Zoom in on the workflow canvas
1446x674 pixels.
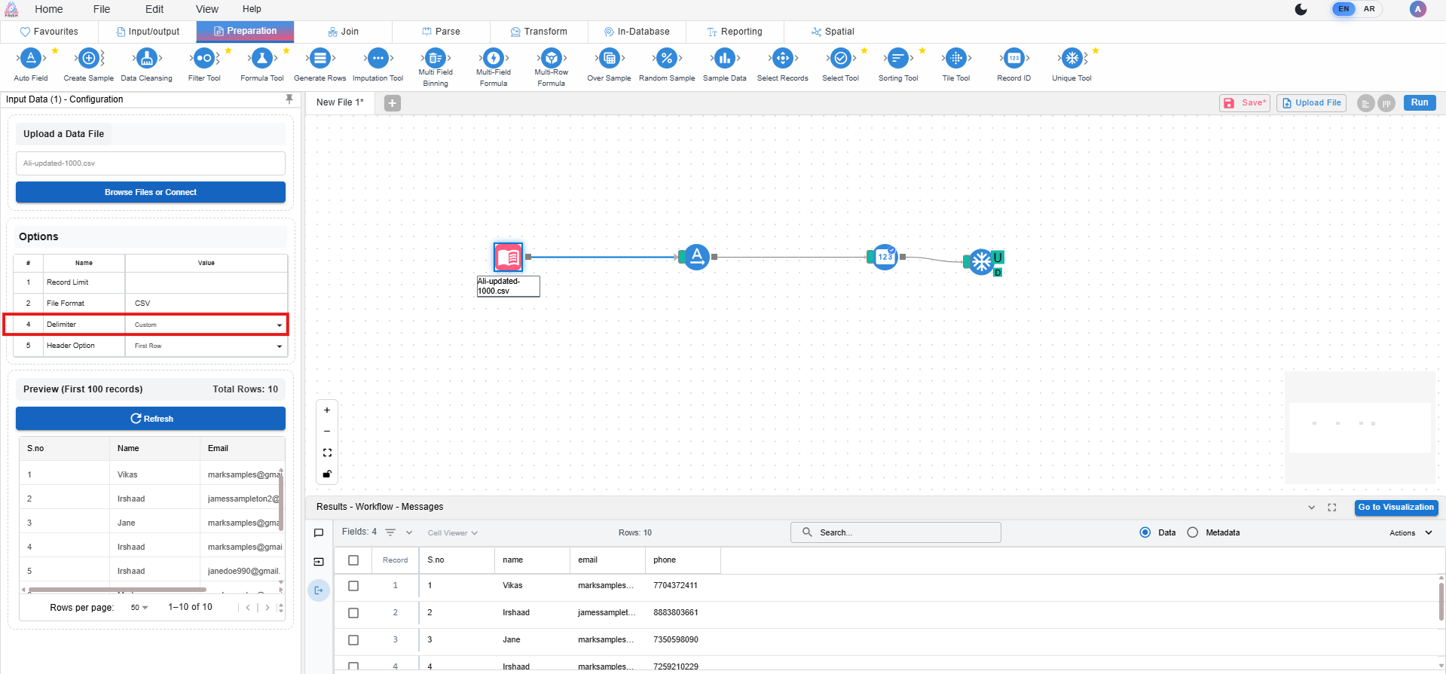click(327, 410)
